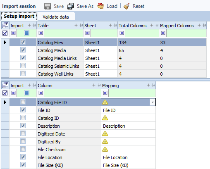Screen dimensions: 210x169
Task: Open the filter operator for the lower Column field
Action: pos(41,93)
